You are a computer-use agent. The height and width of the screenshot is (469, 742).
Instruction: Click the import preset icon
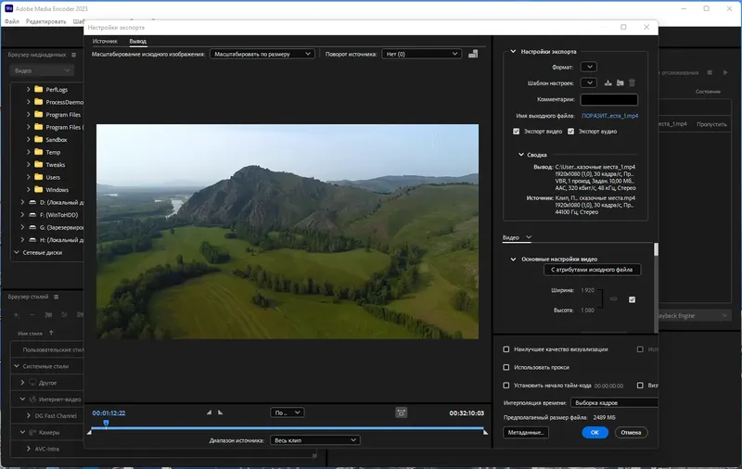coord(620,83)
